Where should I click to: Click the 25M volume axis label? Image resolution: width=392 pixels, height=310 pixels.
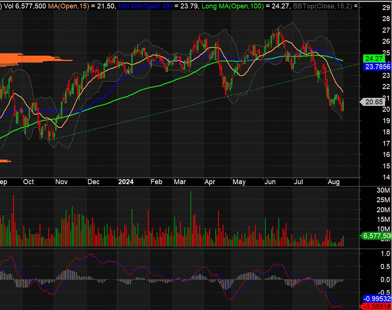coord(383,200)
